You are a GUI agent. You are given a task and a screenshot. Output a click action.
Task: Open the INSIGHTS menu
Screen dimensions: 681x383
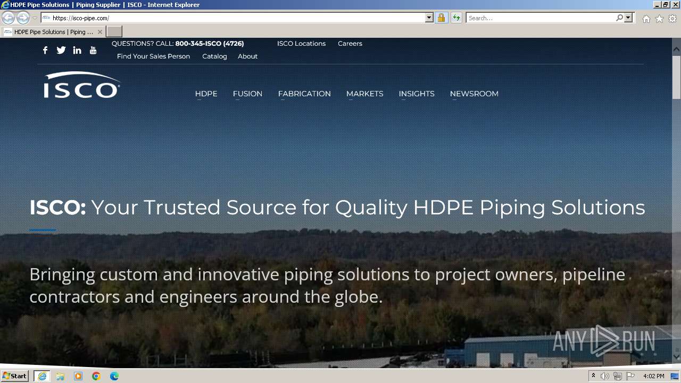coord(417,94)
